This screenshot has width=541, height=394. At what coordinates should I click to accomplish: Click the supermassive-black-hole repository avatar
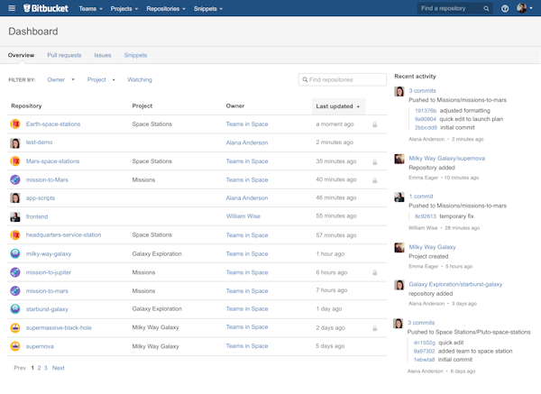pyautogui.click(x=14, y=328)
